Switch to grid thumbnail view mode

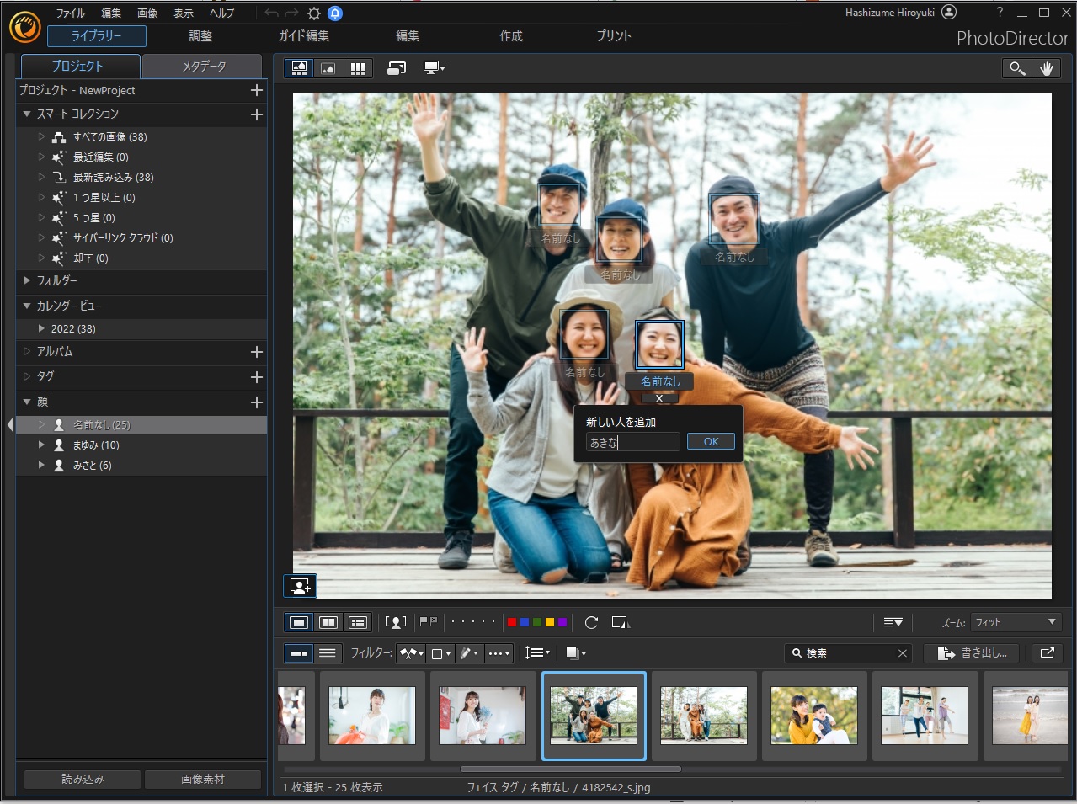coord(358,69)
